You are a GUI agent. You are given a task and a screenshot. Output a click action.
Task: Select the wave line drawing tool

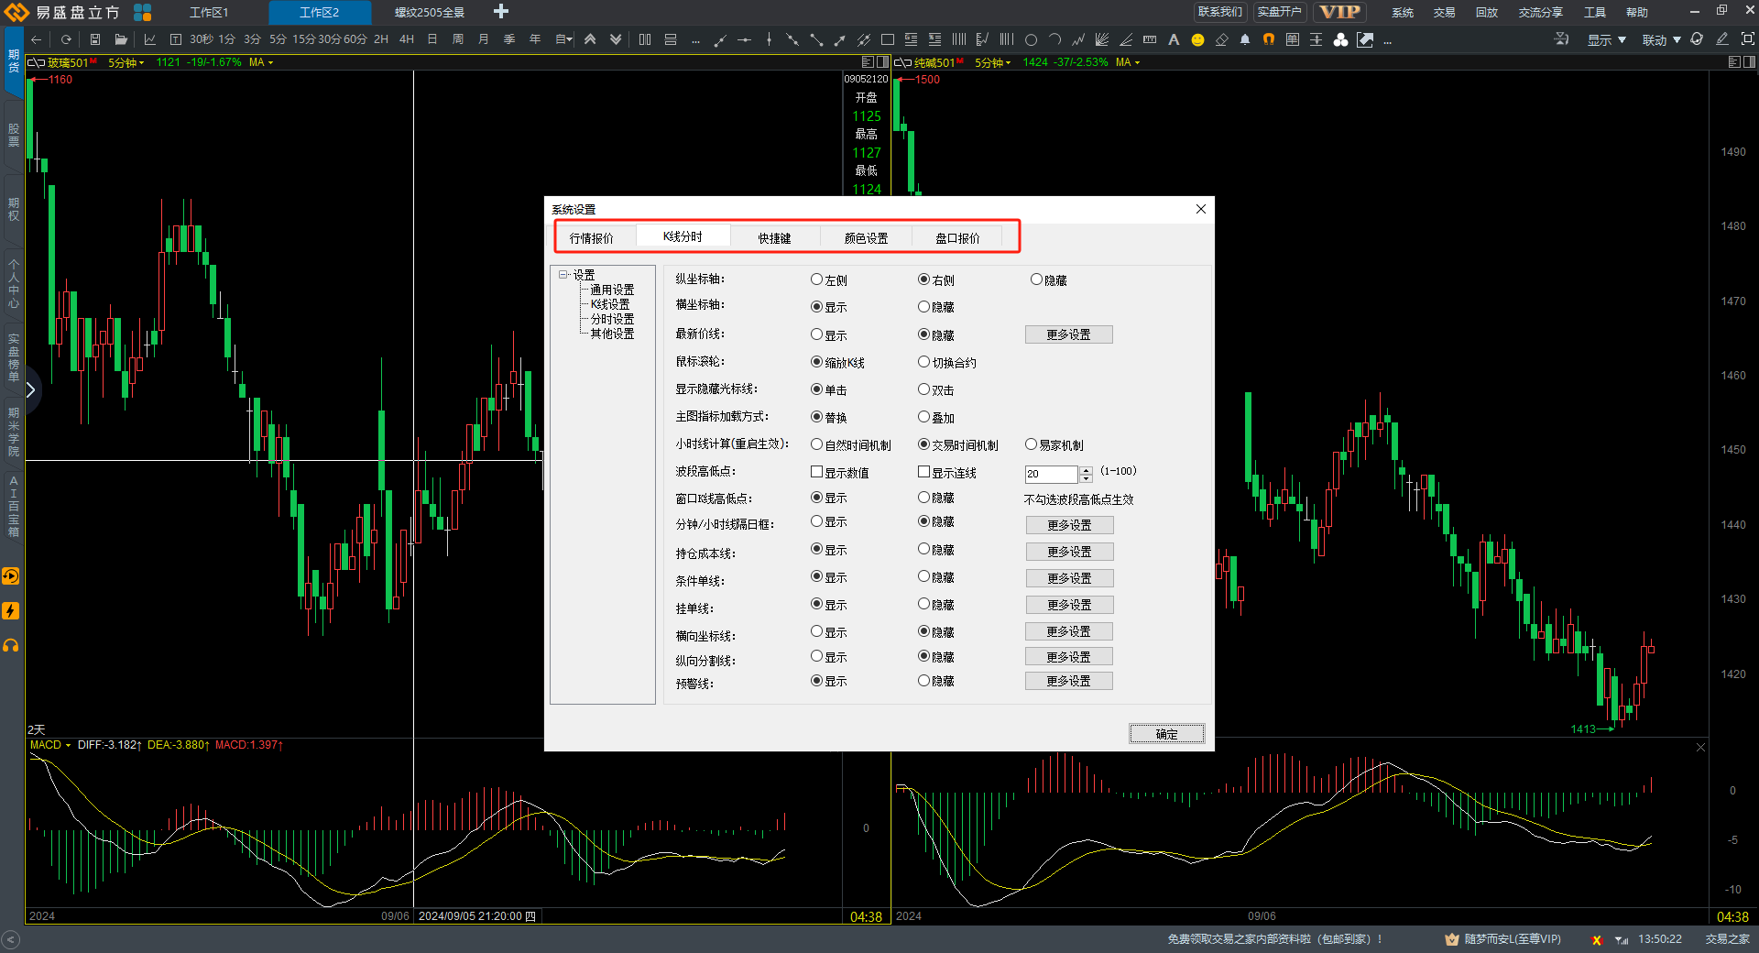click(x=1078, y=39)
